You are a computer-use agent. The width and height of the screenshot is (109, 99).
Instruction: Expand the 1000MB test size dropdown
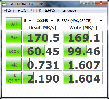tap(44, 21)
